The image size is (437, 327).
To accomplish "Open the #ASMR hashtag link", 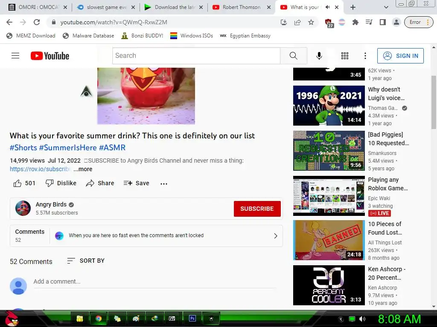I will point(112,148).
